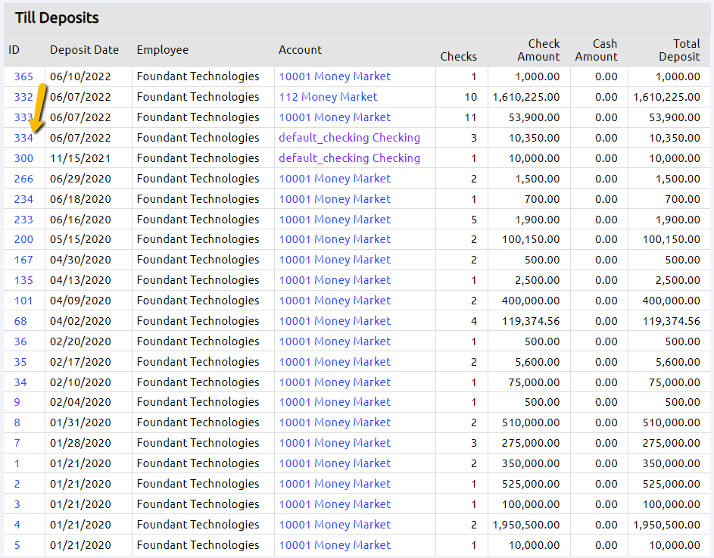
Task: Select check amount 100,150.00 cell
Action: coord(531,239)
